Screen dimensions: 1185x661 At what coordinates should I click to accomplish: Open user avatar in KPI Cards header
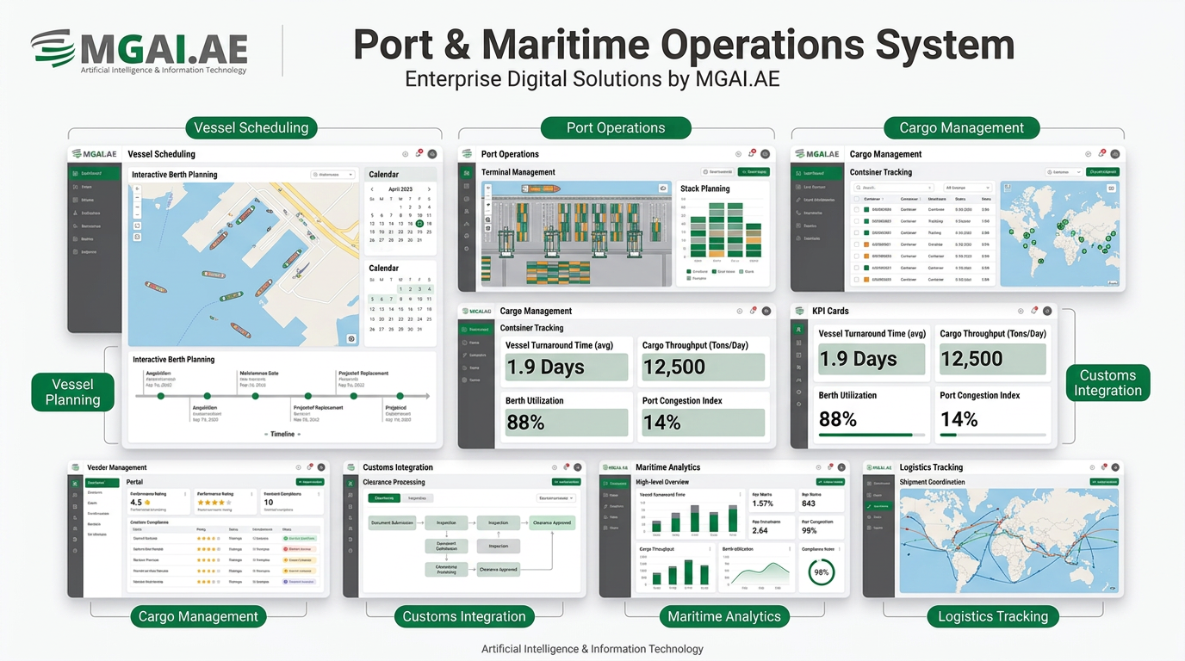(1047, 311)
